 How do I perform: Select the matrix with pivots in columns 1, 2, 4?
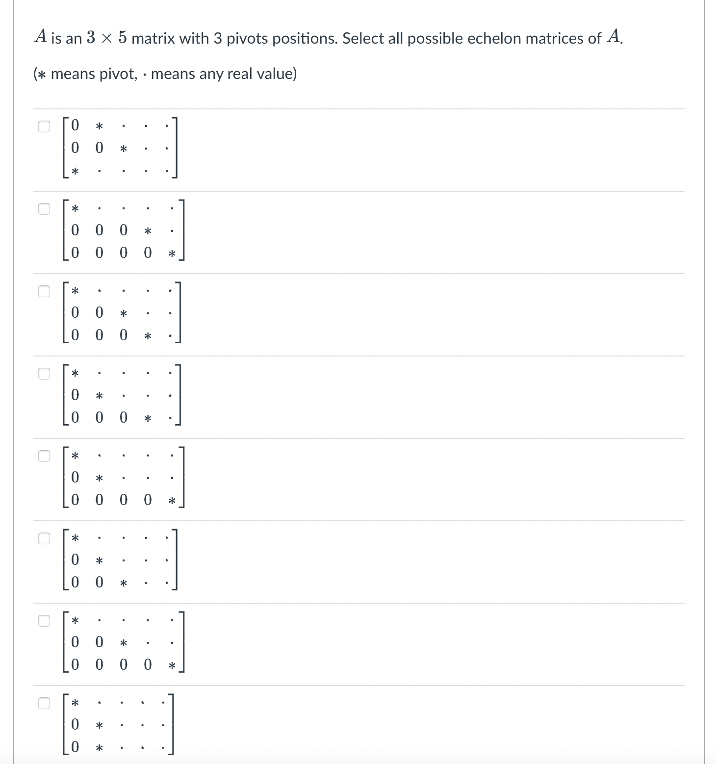coord(43,374)
